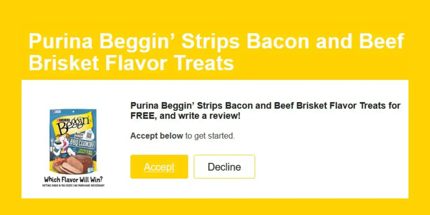This screenshot has height=215, width=430.
Task: Click the white page heading about Purina treats
Action: point(216,52)
